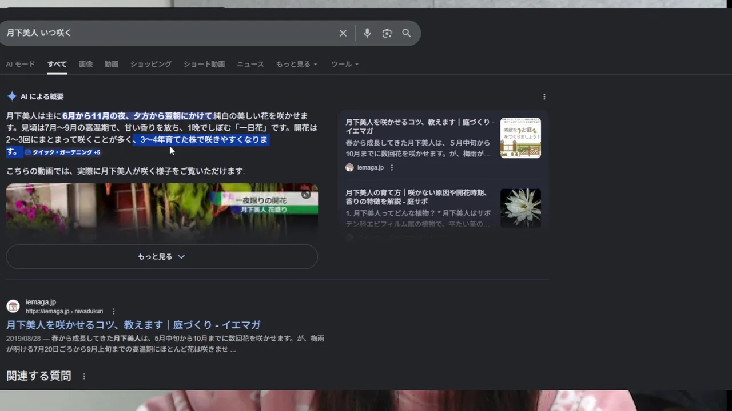Open three-dot menu beside 関連する質問
This screenshot has height=411, width=732.
(x=84, y=376)
